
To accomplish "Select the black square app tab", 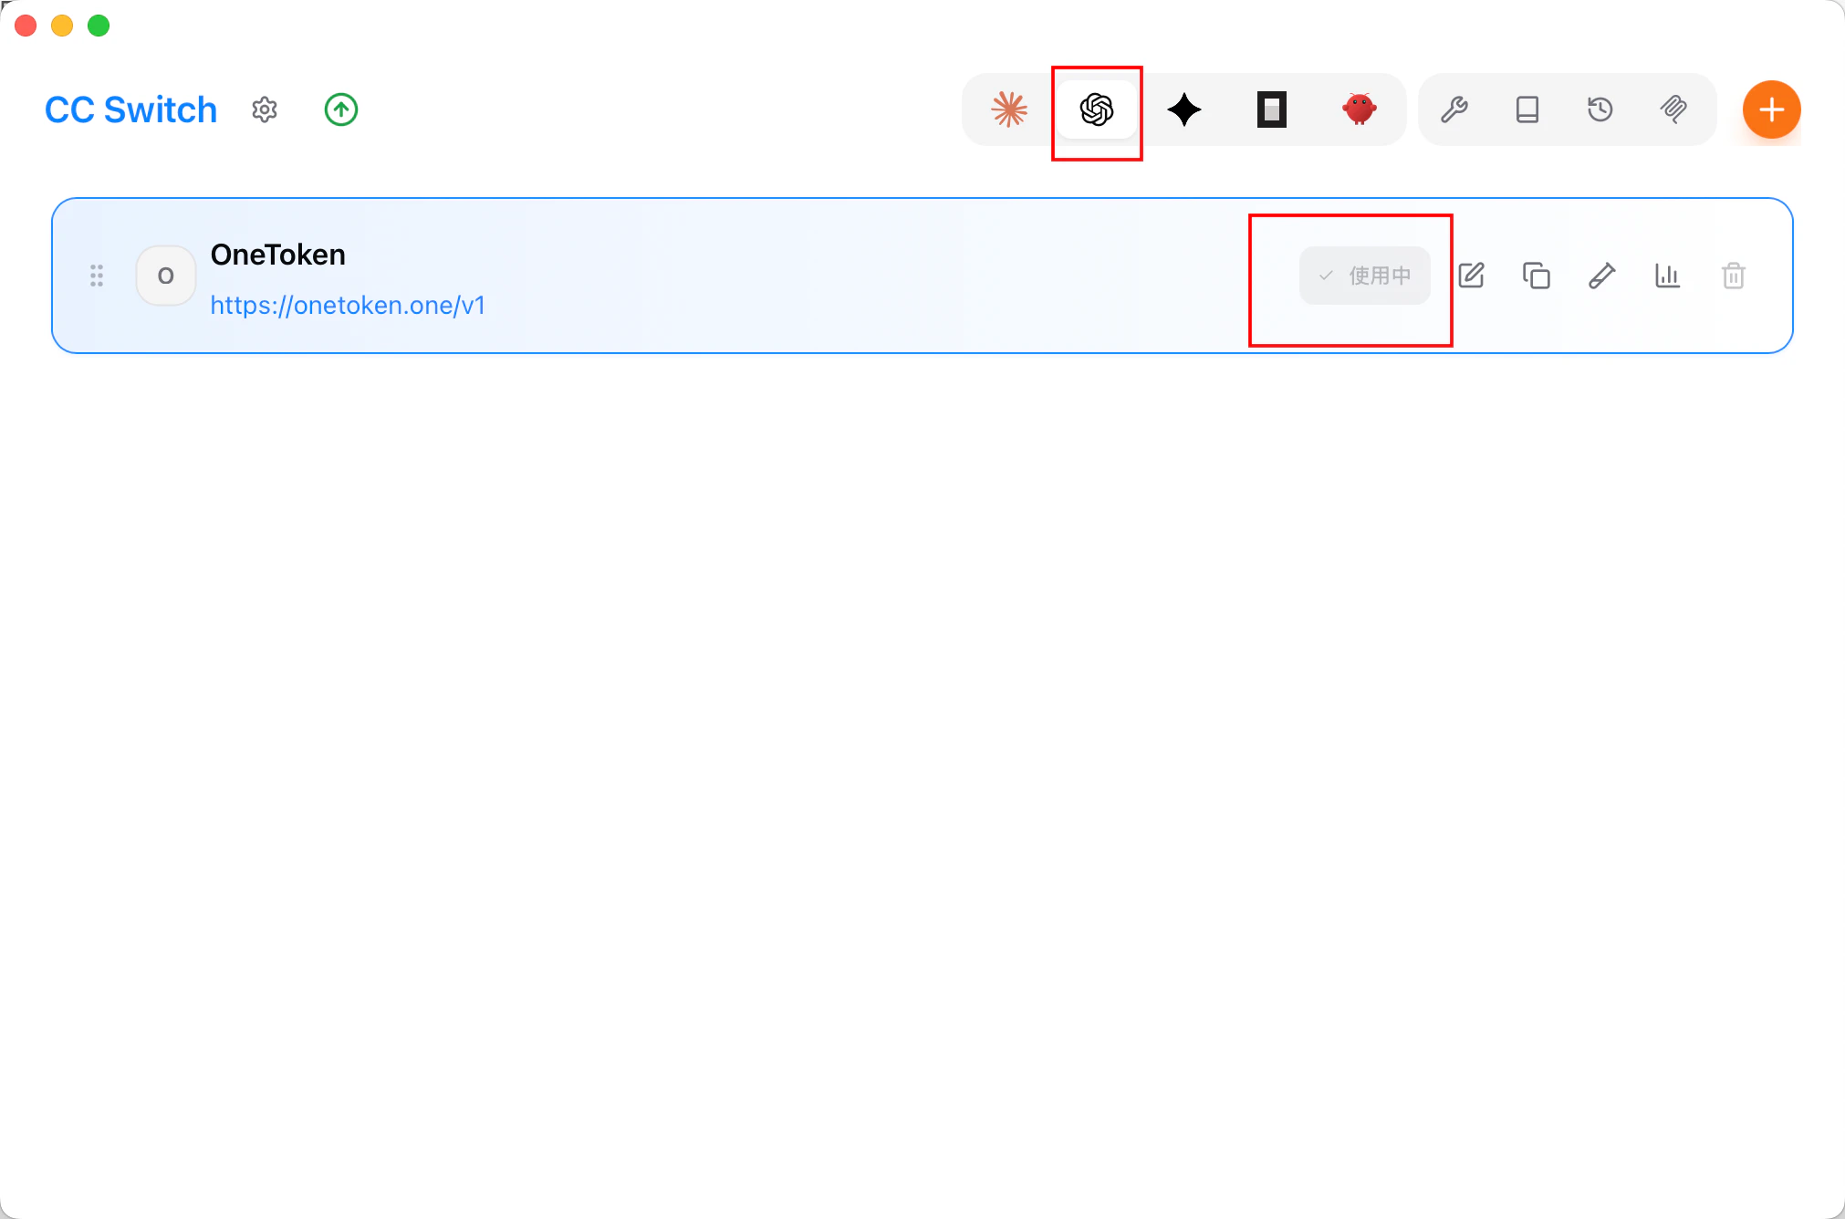I will (x=1272, y=109).
